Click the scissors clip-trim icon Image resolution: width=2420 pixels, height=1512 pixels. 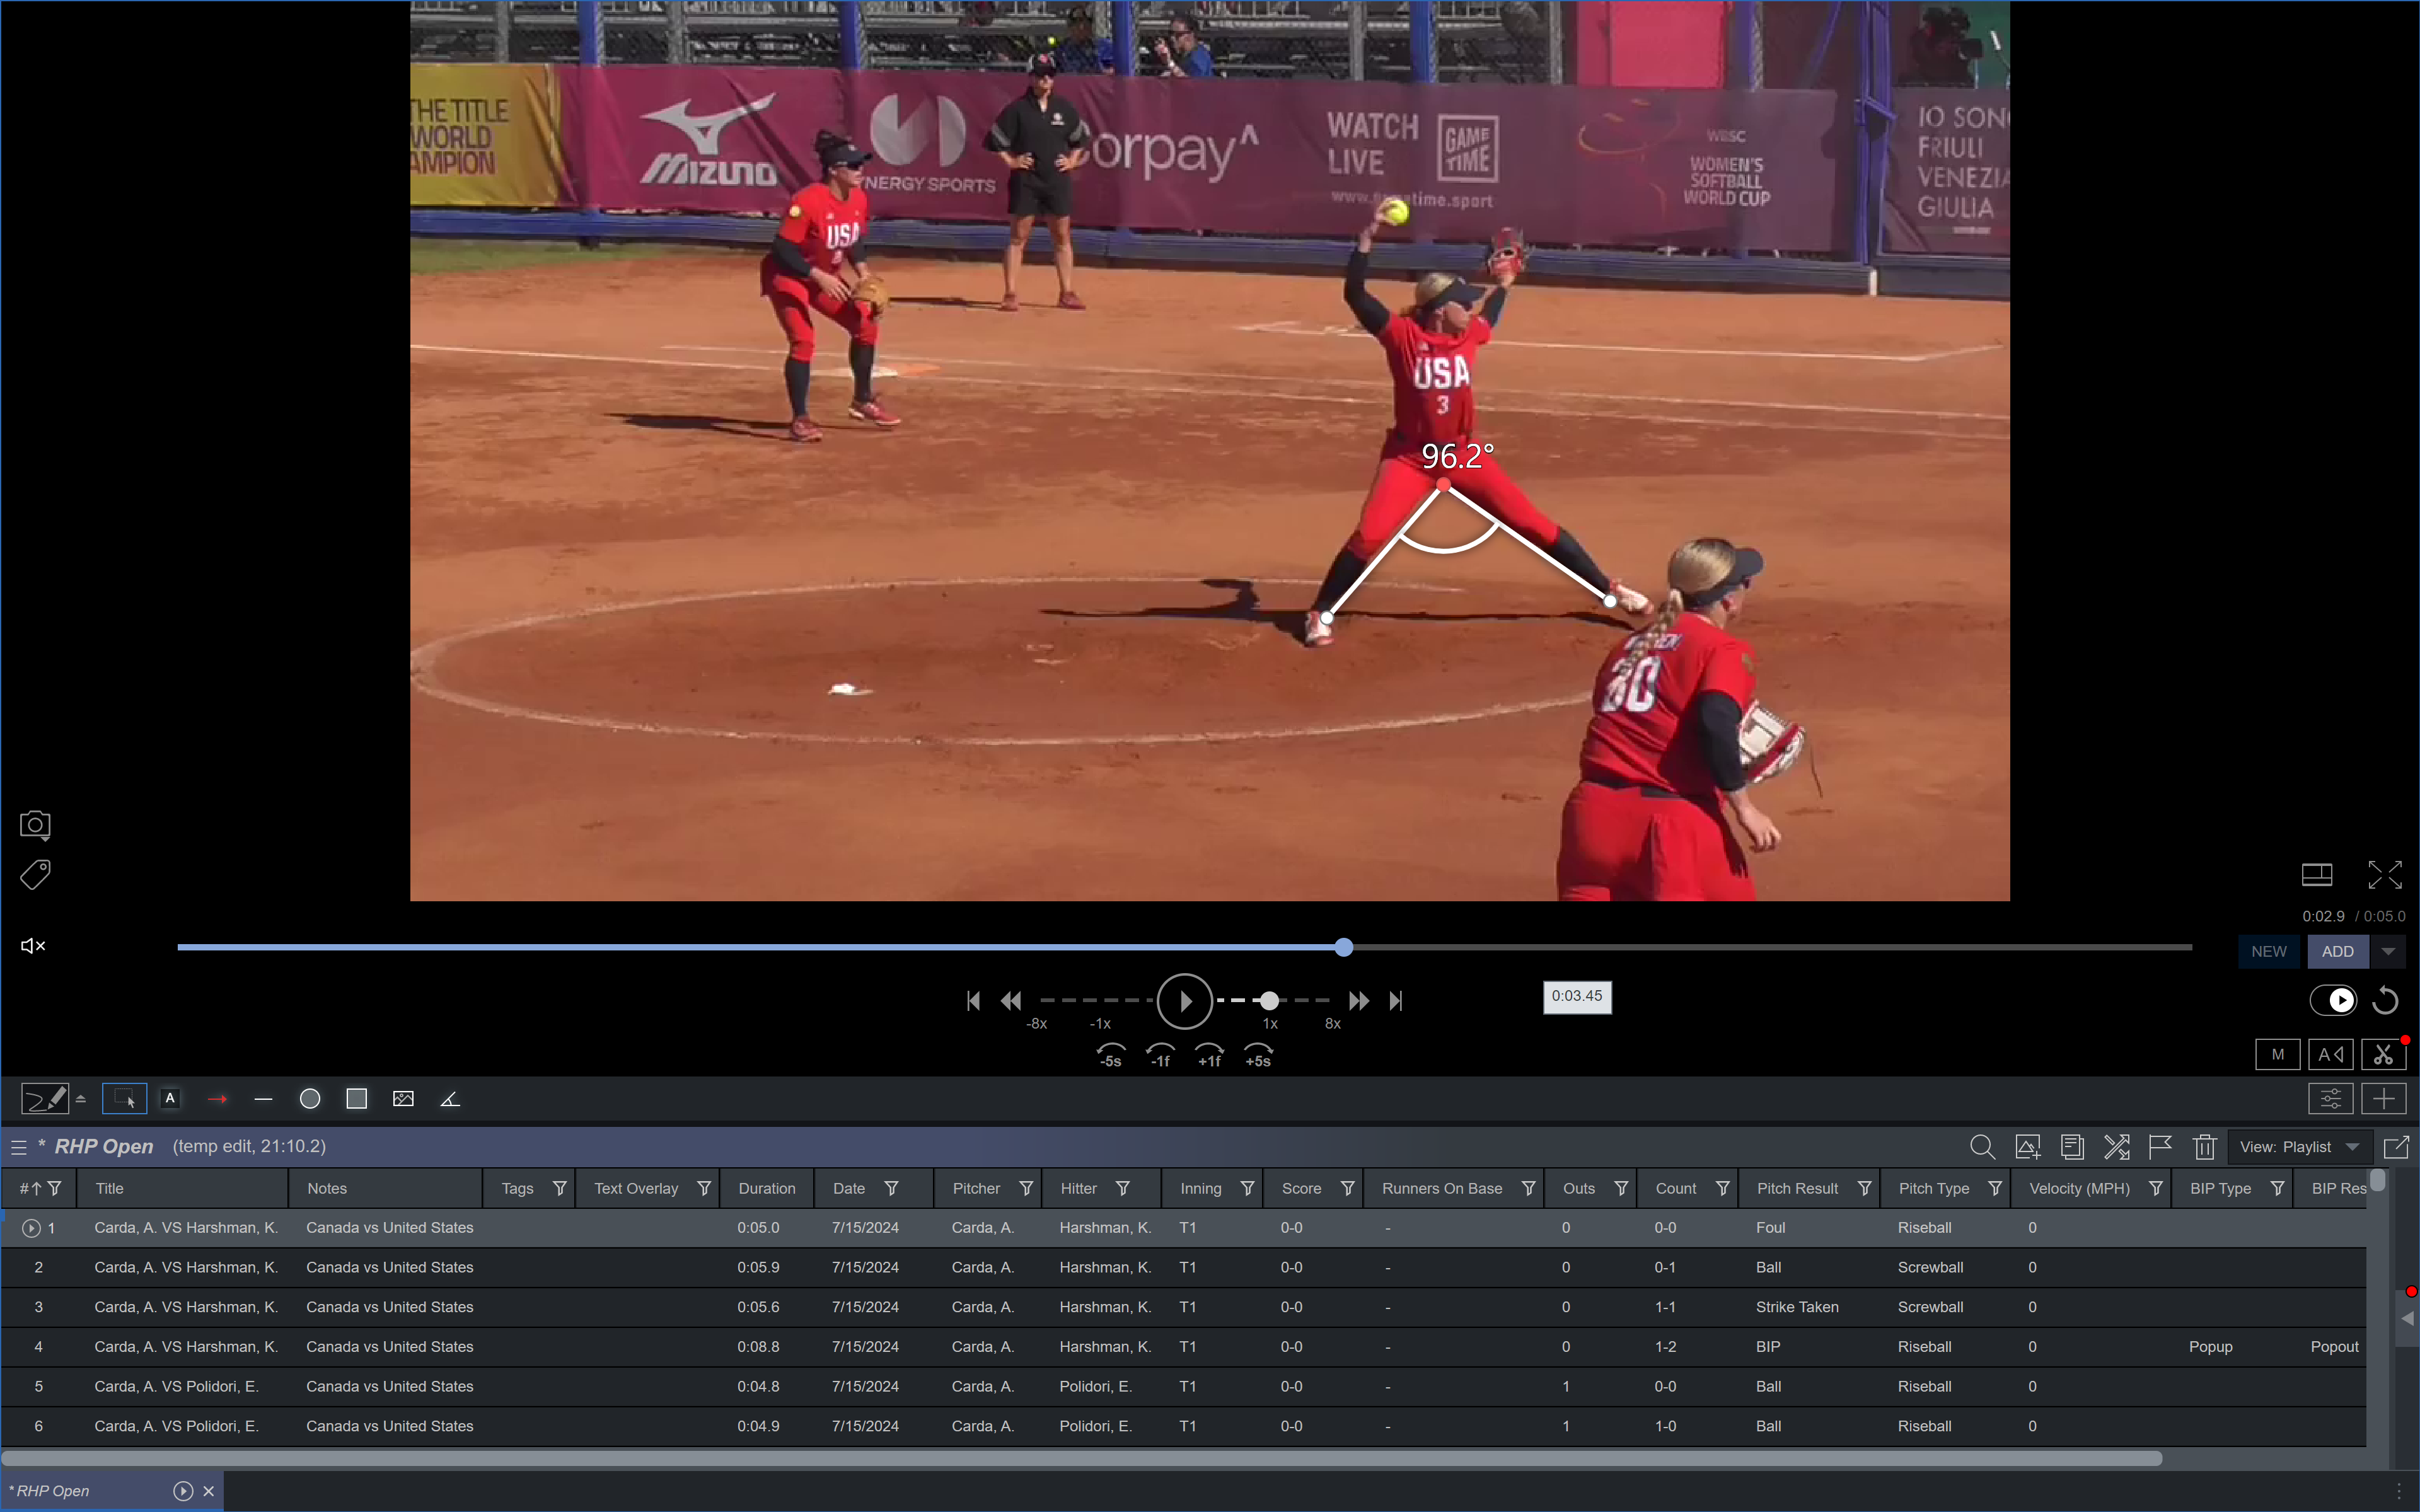[2383, 1054]
